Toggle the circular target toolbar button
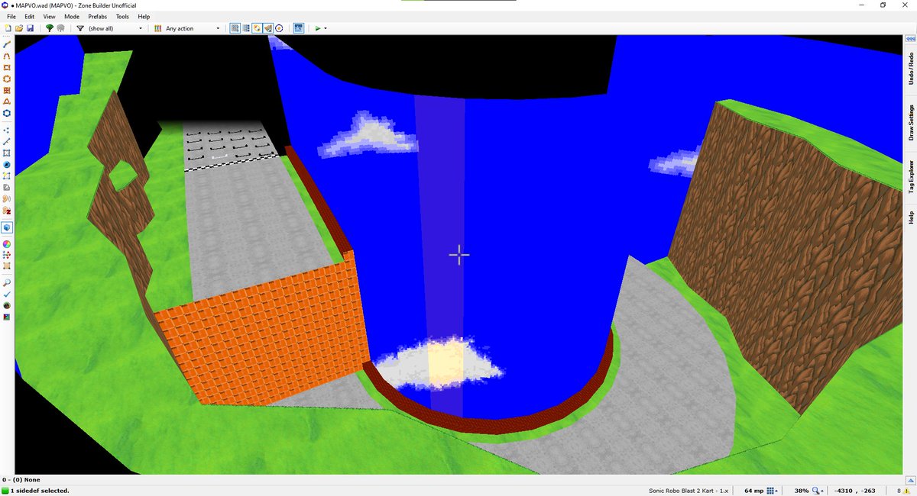The width and height of the screenshot is (917, 496). [279, 28]
